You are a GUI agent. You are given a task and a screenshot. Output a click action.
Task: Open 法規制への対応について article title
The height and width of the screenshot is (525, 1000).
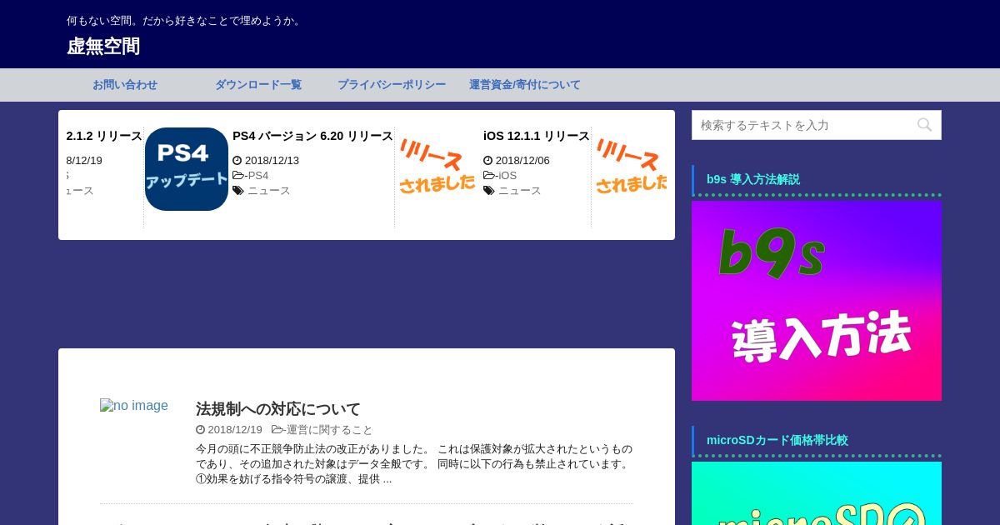point(278,409)
